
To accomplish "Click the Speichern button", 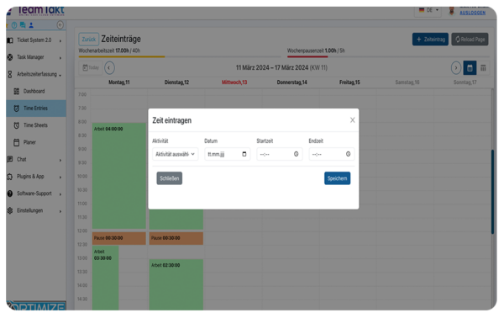I will pos(337,178).
